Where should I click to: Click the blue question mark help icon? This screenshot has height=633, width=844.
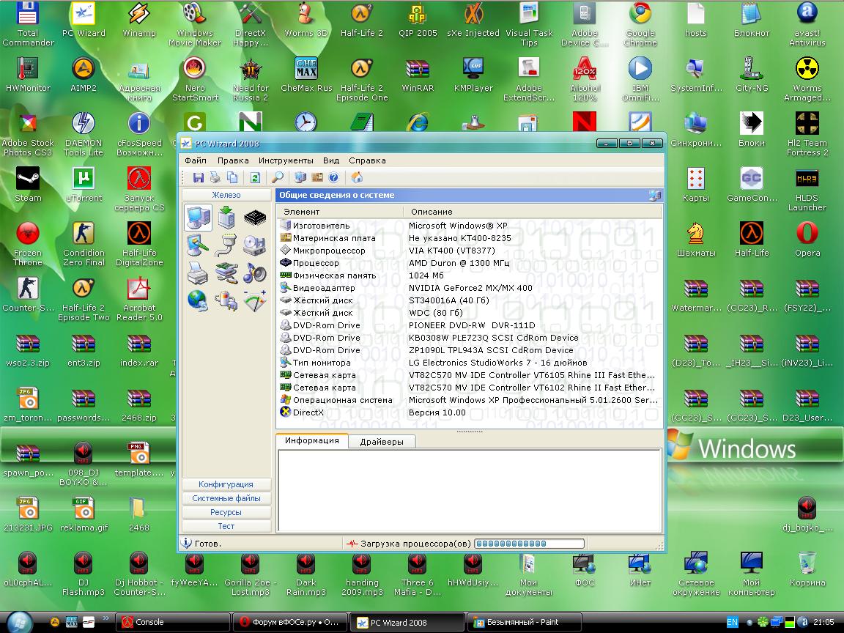334,177
